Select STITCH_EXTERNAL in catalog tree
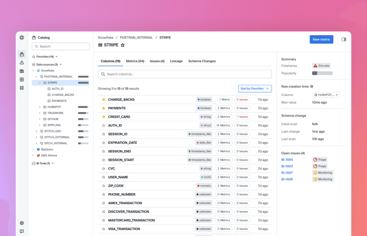This screenshot has height=236, width=367. (x=57, y=137)
